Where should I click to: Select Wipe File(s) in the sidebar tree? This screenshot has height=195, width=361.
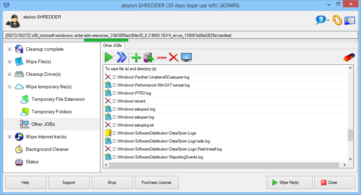click(38, 62)
